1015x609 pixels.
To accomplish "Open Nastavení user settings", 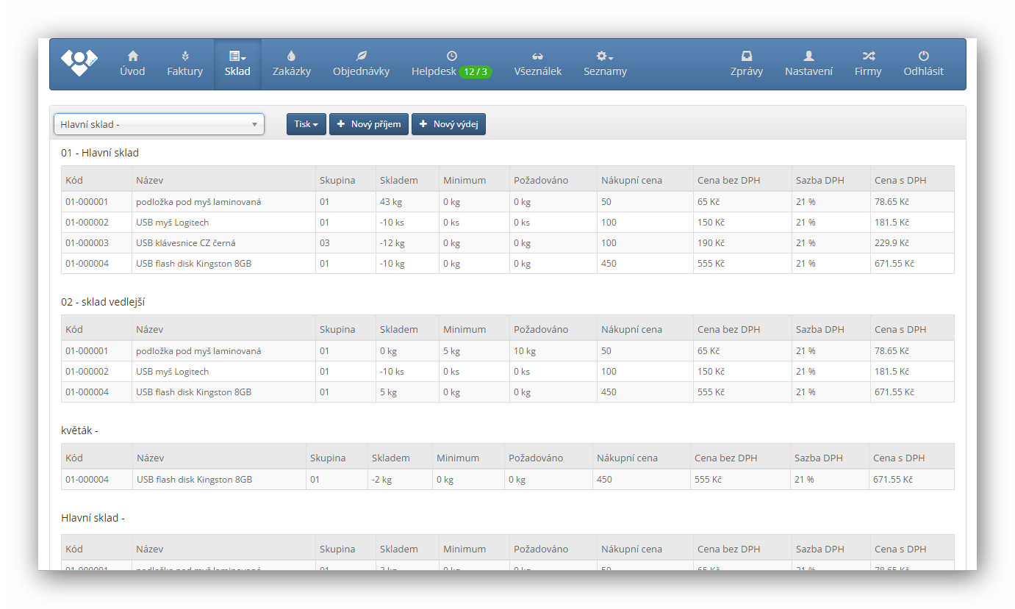I will pyautogui.click(x=808, y=64).
